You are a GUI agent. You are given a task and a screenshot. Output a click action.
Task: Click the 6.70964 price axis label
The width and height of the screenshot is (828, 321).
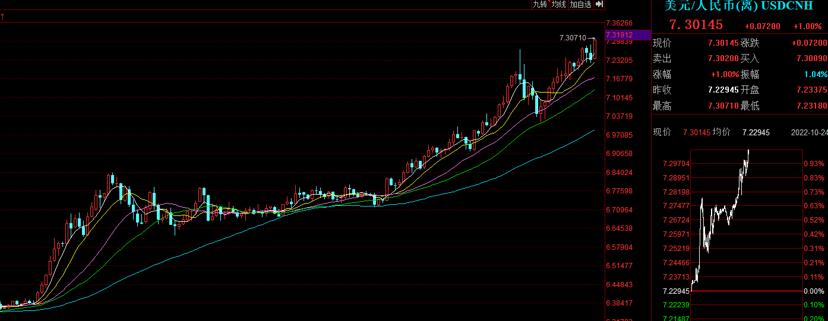pos(619,209)
